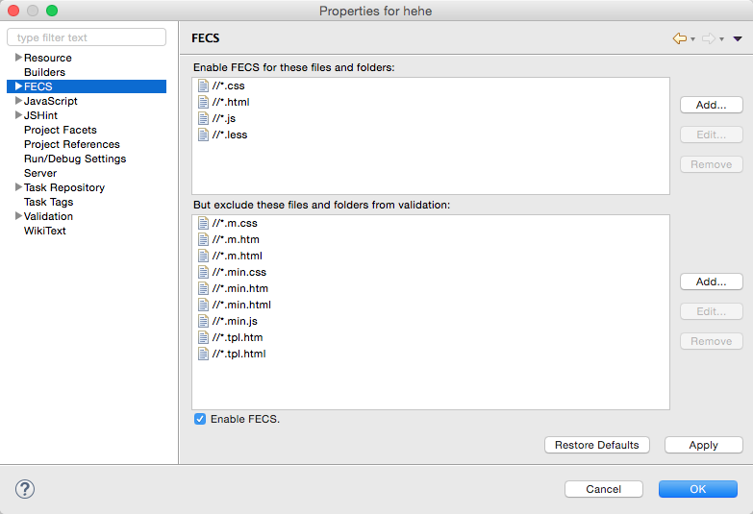Select the //*.html file icon in include list

203,102
